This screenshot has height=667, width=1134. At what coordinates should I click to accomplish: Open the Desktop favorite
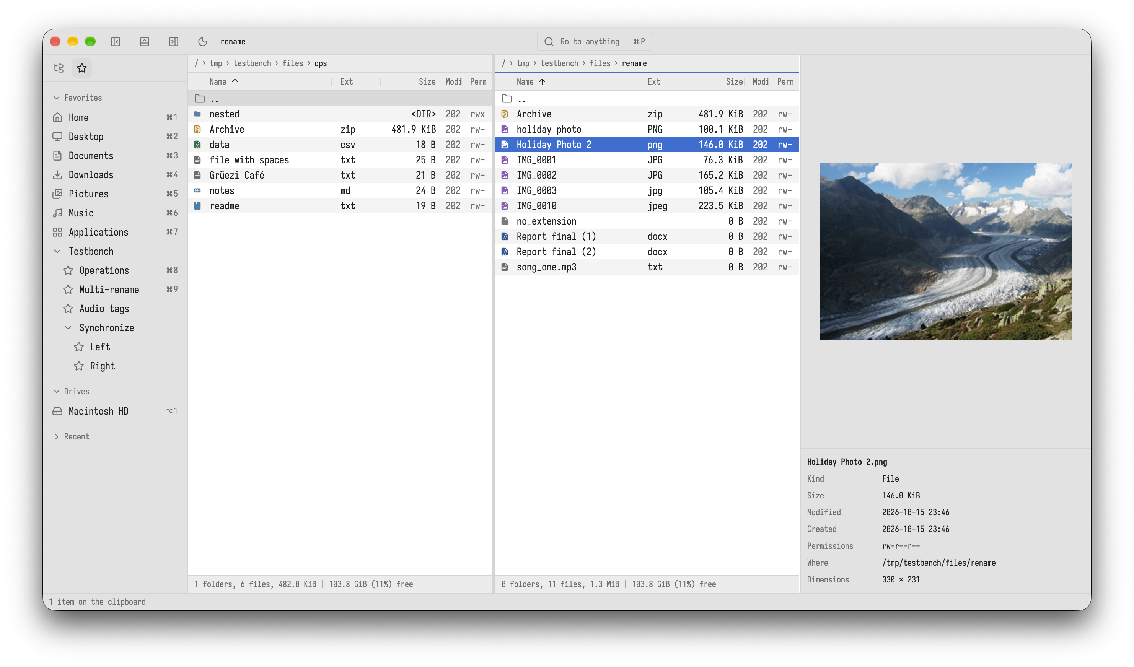point(116,136)
